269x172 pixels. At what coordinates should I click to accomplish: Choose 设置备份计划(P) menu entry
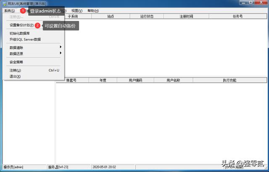tap(21, 25)
